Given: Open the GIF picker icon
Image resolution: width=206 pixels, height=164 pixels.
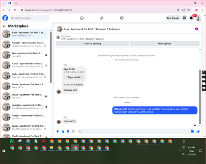Looking at the screenshot, I should coord(73,131).
